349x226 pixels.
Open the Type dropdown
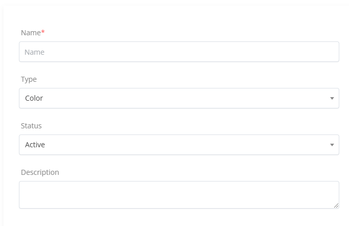click(179, 98)
